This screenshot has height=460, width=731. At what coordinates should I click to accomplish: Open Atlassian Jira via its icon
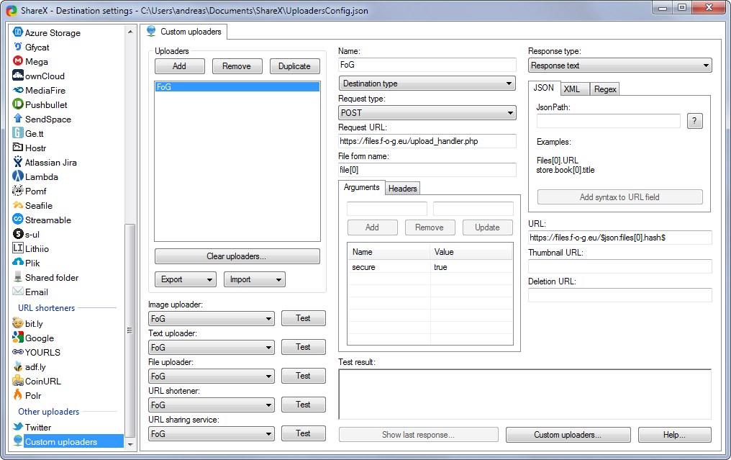point(18,162)
